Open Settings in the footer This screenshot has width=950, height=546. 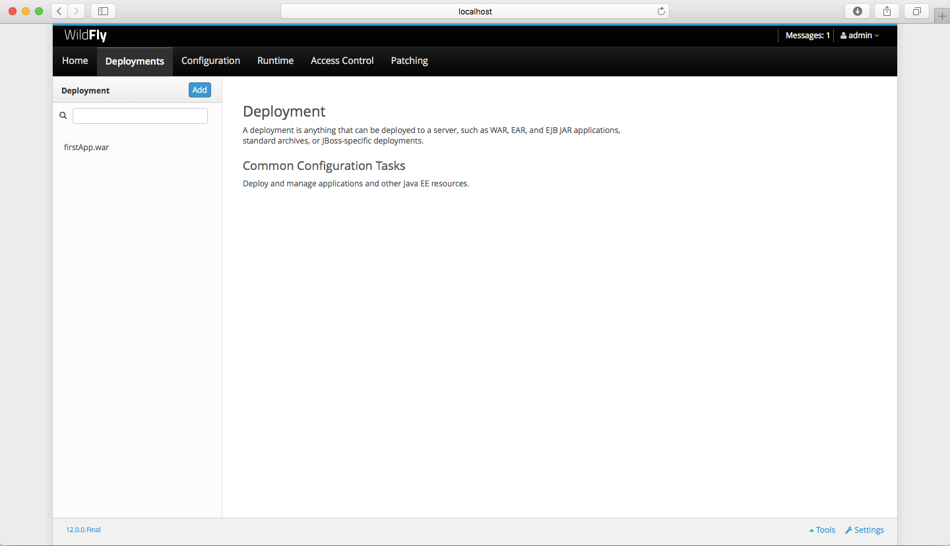pyautogui.click(x=864, y=530)
